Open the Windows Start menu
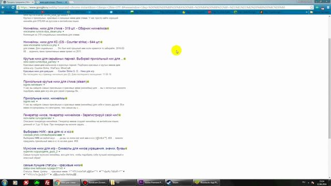This screenshot has width=331, height=186. [5, 182]
